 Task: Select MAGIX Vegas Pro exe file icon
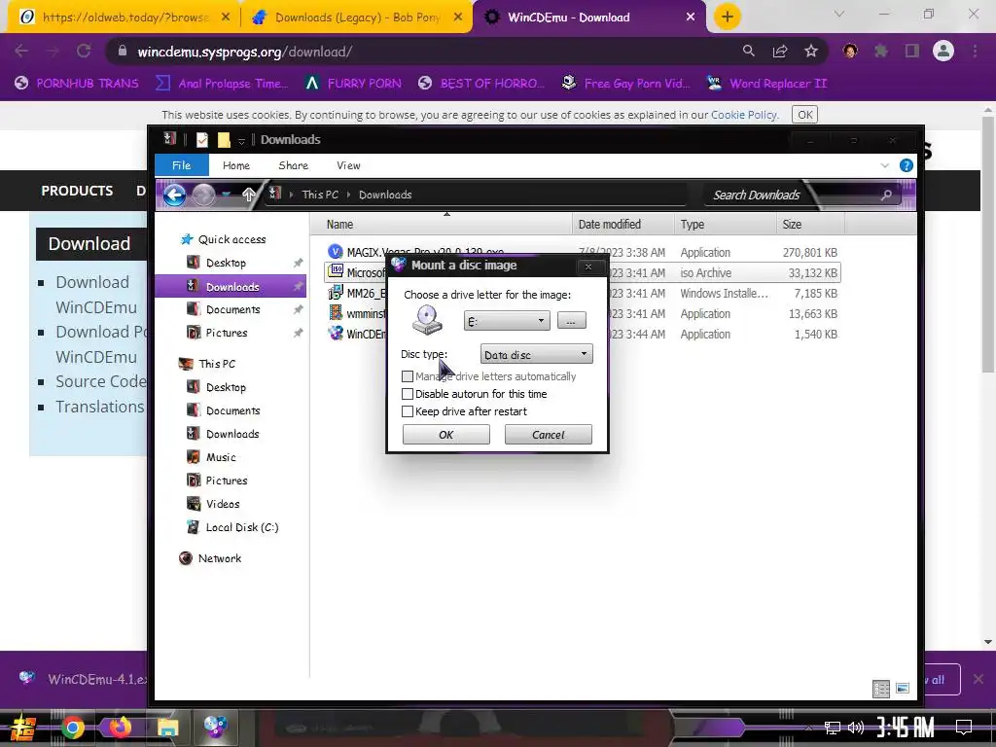tap(336, 252)
